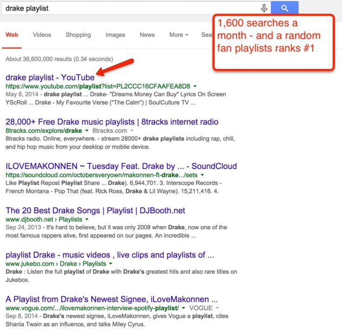Expand the More dropdown menu
The height and width of the screenshot is (329, 342).
pos(178,35)
